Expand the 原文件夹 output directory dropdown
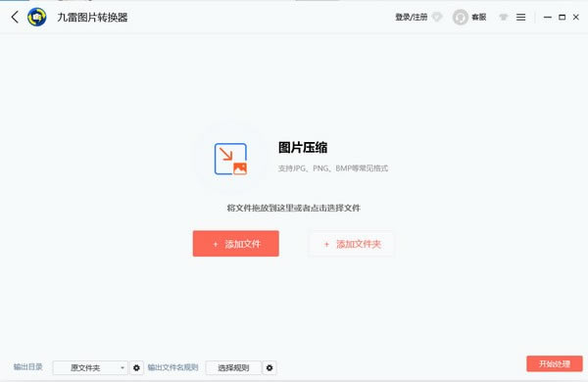This screenshot has width=588, height=382. 90,367
